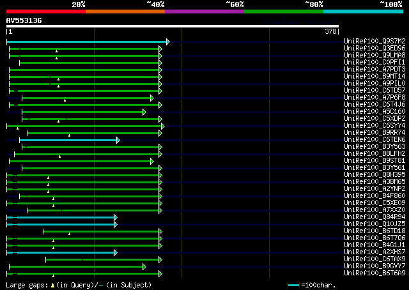Click the yellow gap marker under UniRef100_C6SYY4
Image resolution: width=409 pixels, height=290 pixels.
pos(17,128)
